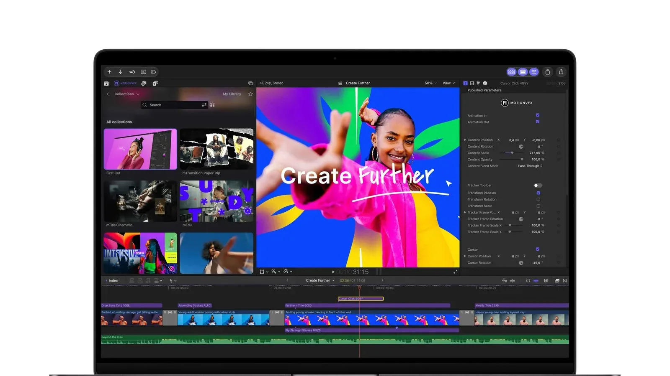Screen dimensions: 670x376
Task: Open search filter options in the search field
Action: pyautogui.click(x=204, y=105)
